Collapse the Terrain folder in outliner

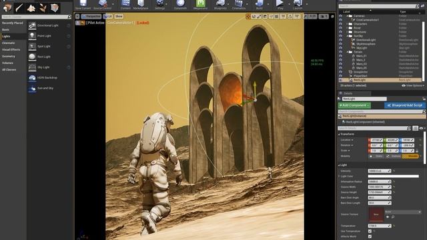[x=348, y=52]
